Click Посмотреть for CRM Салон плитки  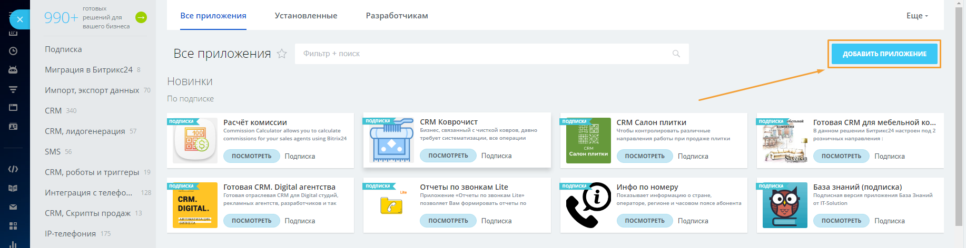click(x=645, y=156)
